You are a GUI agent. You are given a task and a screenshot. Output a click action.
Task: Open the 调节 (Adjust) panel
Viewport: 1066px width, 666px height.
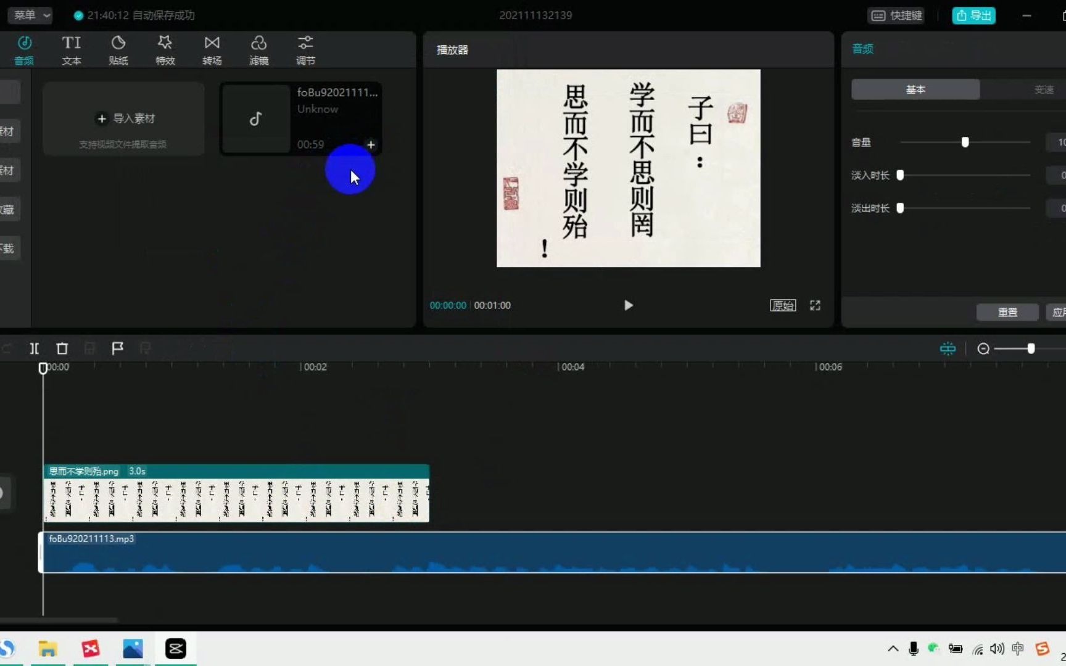tap(305, 49)
